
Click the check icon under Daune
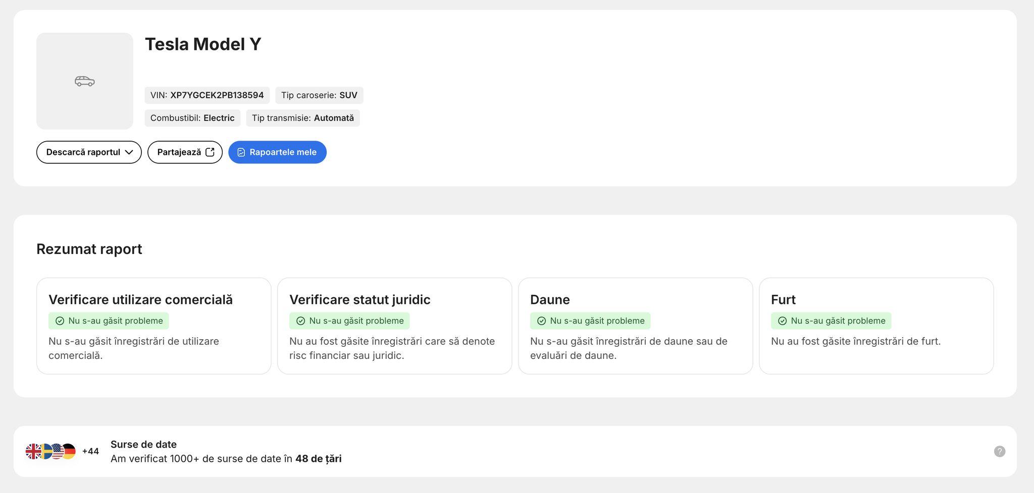(542, 321)
